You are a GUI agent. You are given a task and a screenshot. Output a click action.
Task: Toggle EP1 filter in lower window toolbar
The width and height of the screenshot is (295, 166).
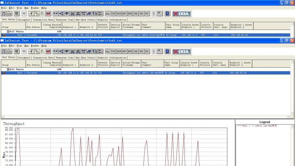tap(125, 51)
